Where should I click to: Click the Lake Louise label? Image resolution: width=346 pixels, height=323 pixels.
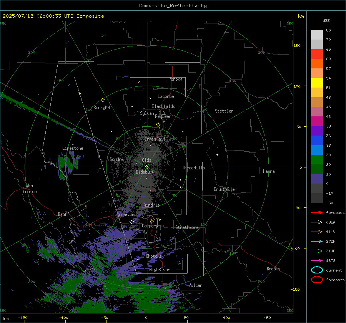[x=30, y=189]
